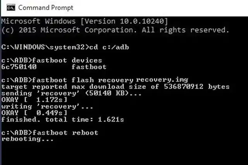Click the device serial 6c750140
248x165 pixels.
19,67
